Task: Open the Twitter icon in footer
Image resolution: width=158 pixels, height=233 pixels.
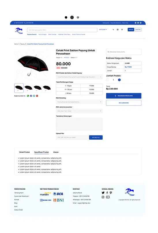Action: tap(103, 193)
